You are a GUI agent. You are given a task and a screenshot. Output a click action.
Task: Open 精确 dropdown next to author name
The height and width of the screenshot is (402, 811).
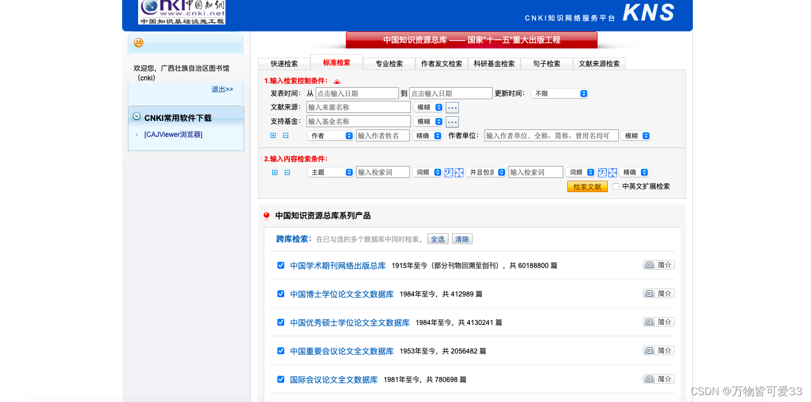(x=427, y=136)
